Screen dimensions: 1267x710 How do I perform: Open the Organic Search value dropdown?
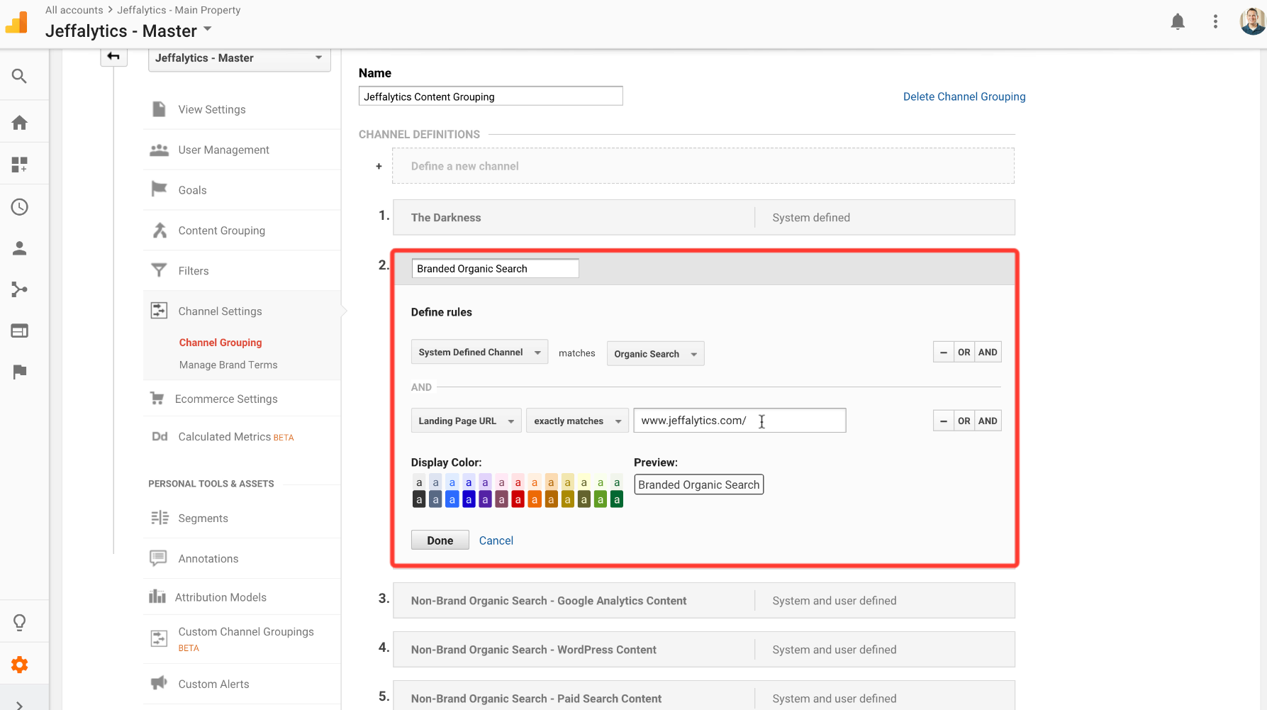655,353
